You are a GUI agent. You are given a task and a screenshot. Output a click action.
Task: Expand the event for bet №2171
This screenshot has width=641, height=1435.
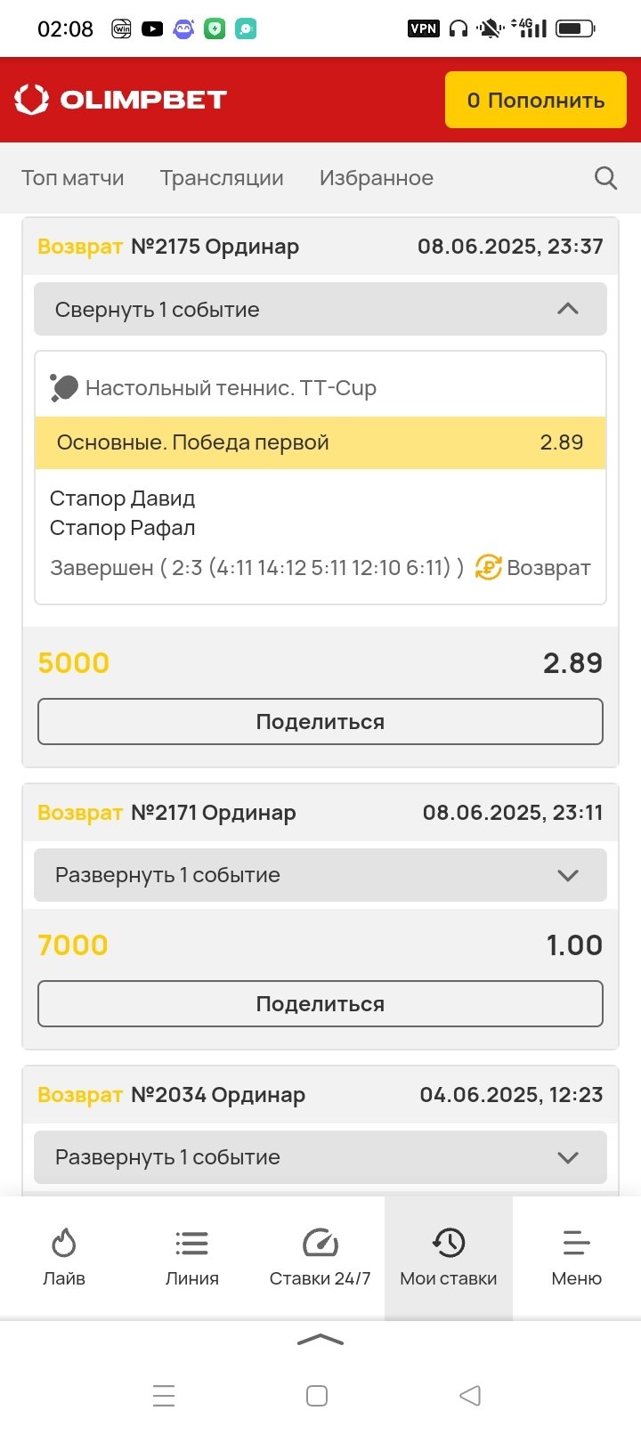[320, 875]
